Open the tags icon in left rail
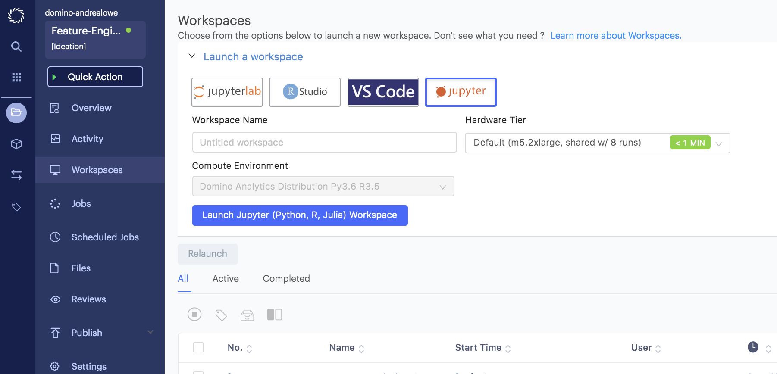This screenshot has height=374, width=777. (16, 207)
